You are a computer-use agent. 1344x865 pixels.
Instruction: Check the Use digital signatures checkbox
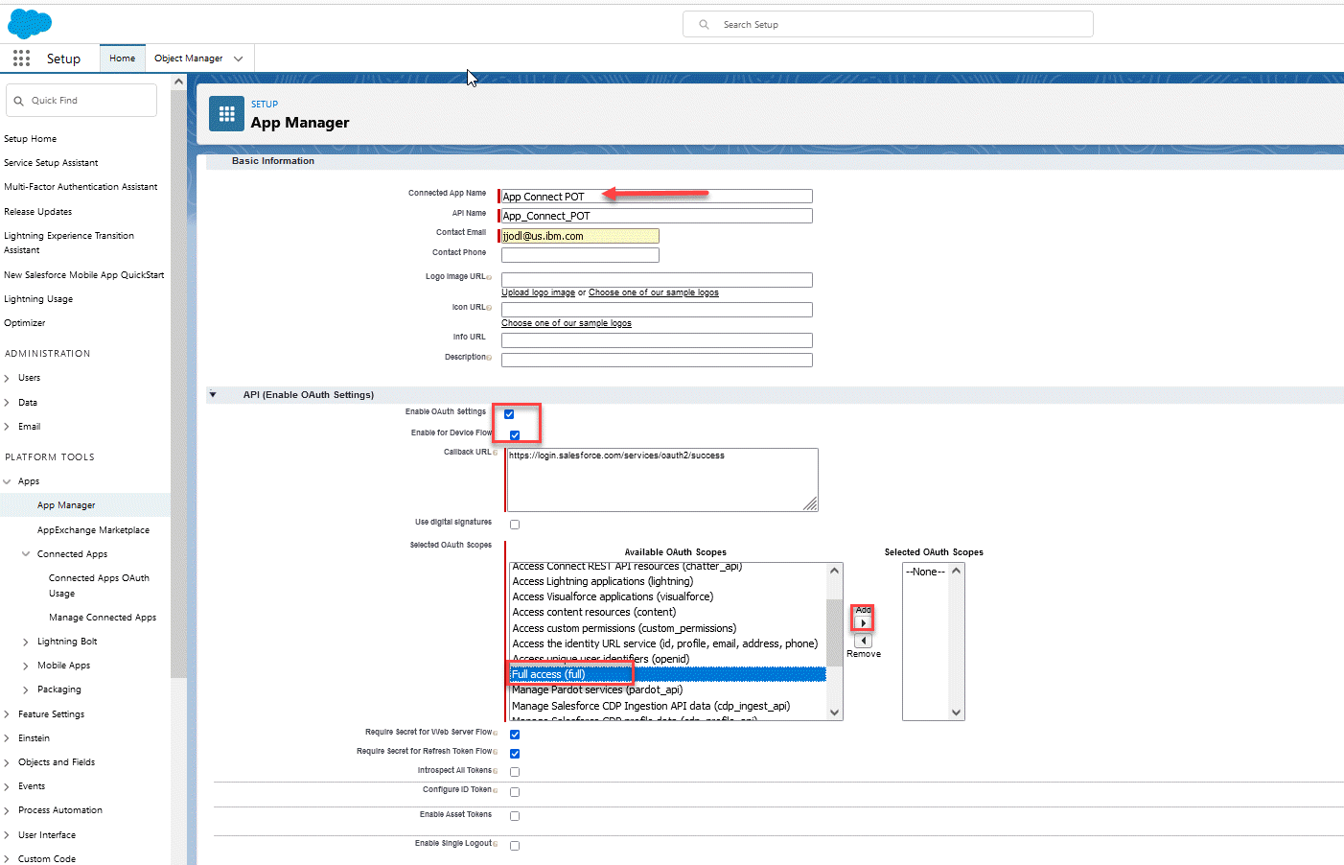pyautogui.click(x=515, y=525)
